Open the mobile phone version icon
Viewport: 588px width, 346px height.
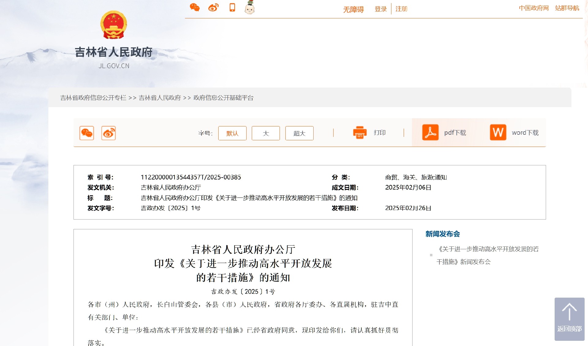[232, 8]
